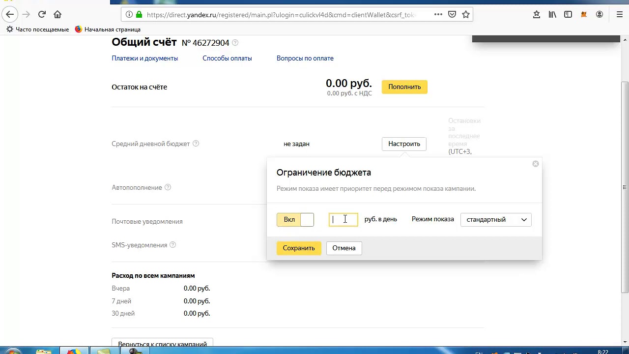Go to the browser home page
Screen dimensions: 629x354
(x=57, y=15)
